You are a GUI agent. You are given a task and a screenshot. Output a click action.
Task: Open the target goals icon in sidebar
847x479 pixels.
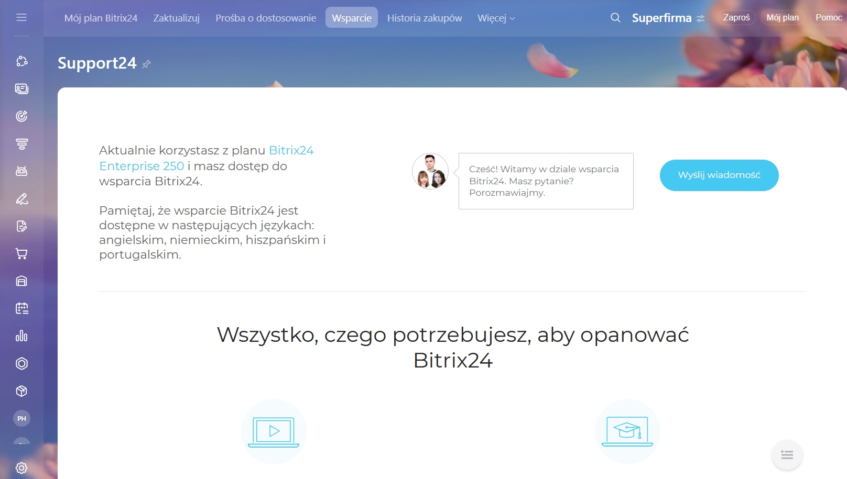click(21, 116)
